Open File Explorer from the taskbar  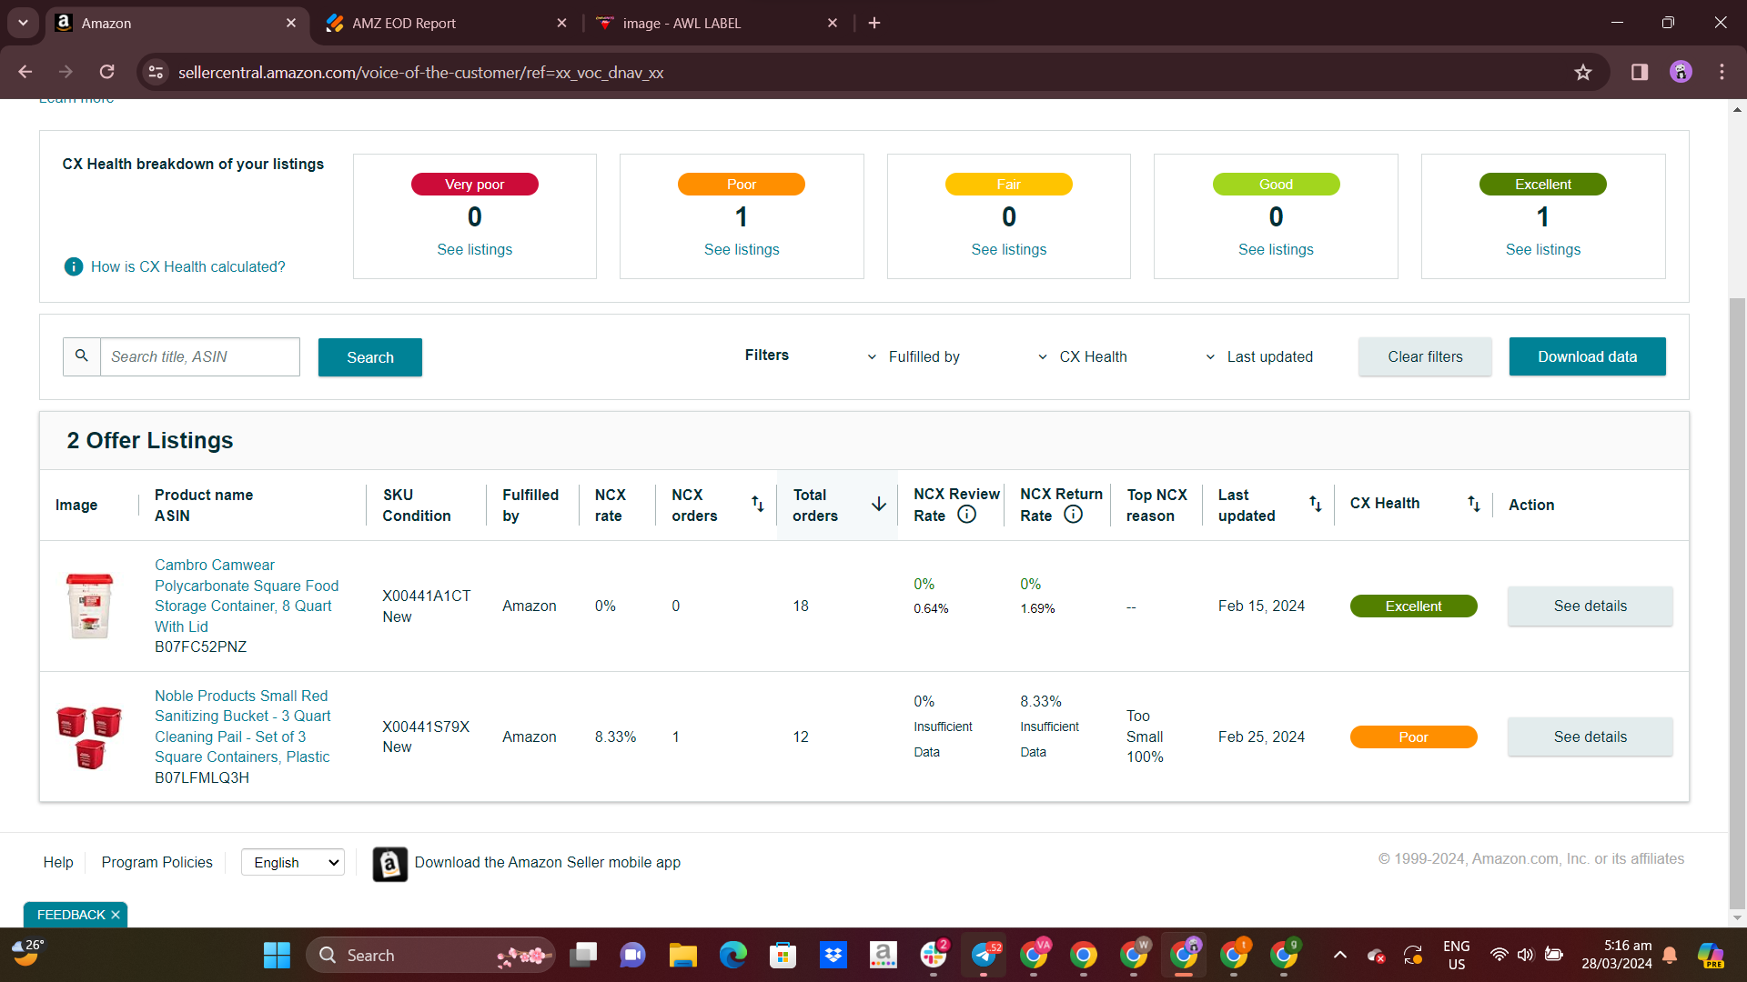tap(682, 955)
